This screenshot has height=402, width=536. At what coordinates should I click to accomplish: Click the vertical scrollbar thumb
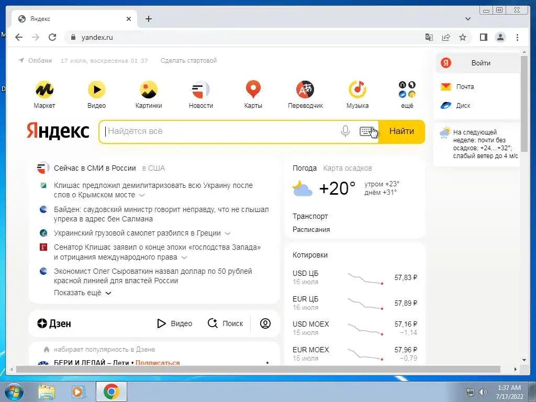coord(524,104)
